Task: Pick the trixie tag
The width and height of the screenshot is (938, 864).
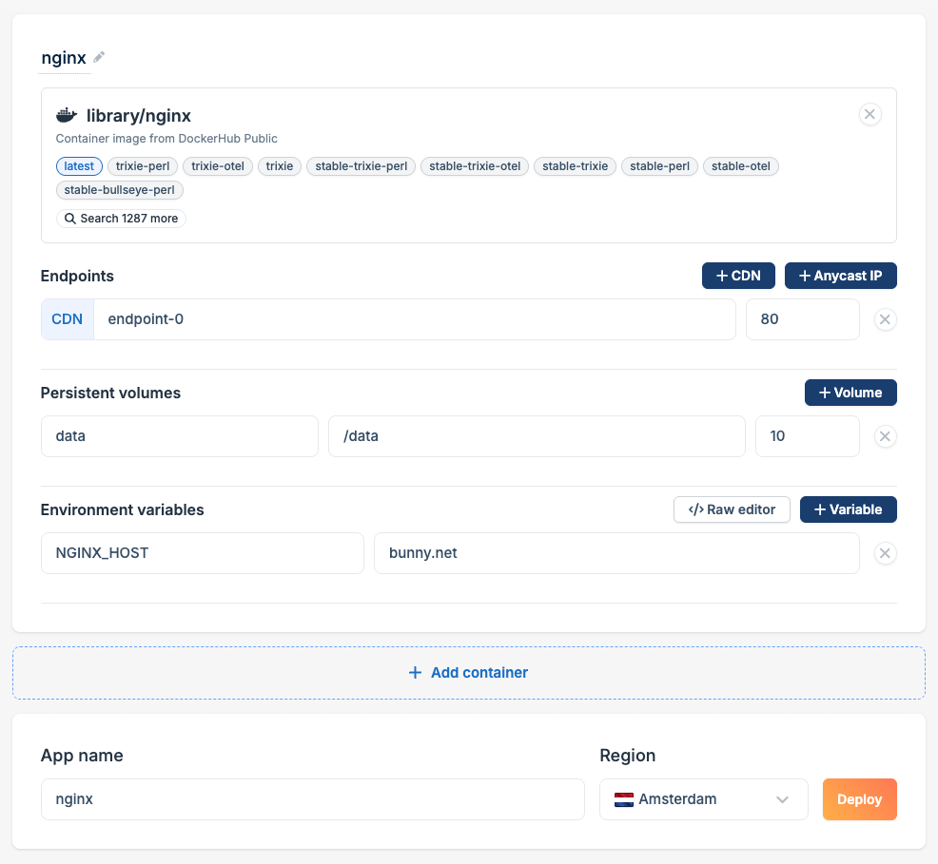Action: (x=280, y=166)
